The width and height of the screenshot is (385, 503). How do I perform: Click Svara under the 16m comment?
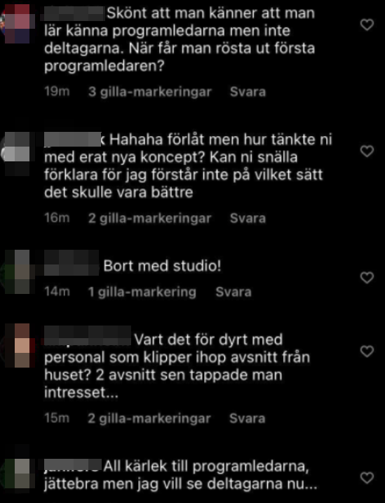pos(248,218)
